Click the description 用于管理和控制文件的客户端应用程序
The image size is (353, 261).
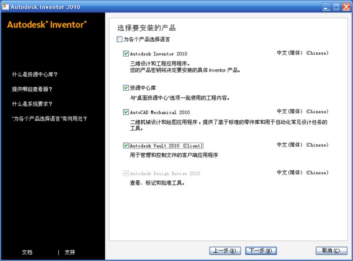[174, 155]
